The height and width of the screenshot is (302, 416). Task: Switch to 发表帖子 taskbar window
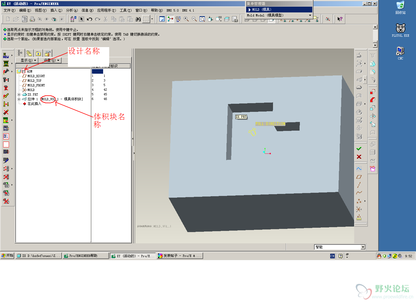(x=180, y=256)
